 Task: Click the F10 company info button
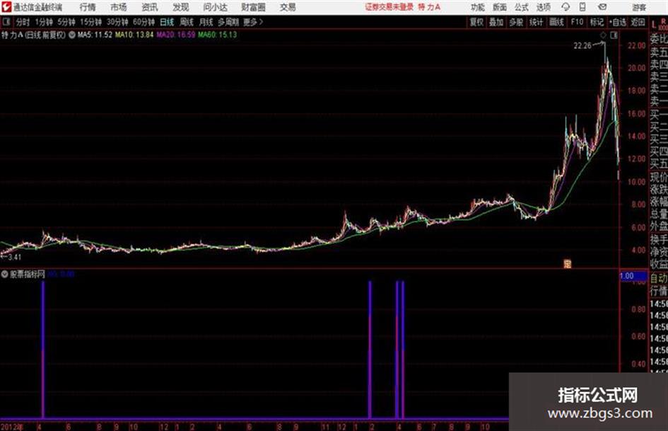[577, 22]
